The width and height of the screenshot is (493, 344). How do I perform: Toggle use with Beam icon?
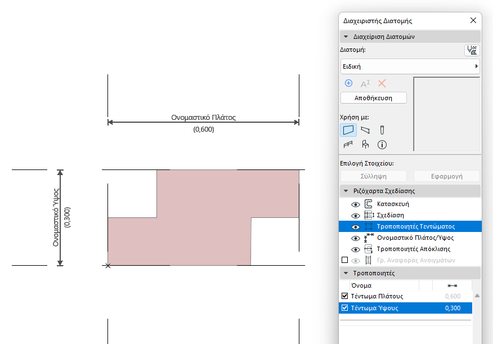[365, 130]
